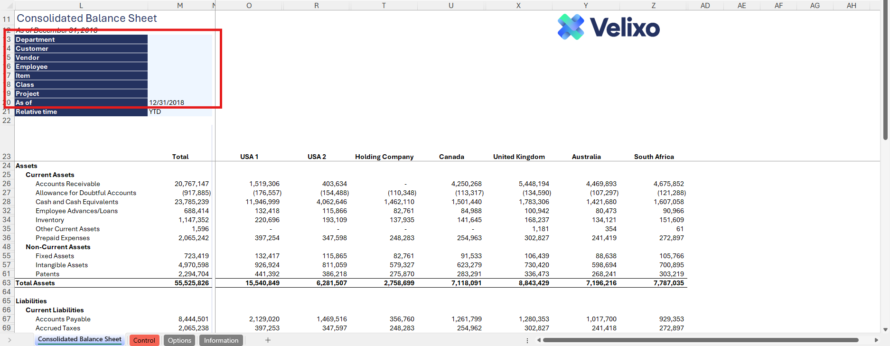
Task: Click the sheet tab scroll arrow
Action: tap(9, 340)
